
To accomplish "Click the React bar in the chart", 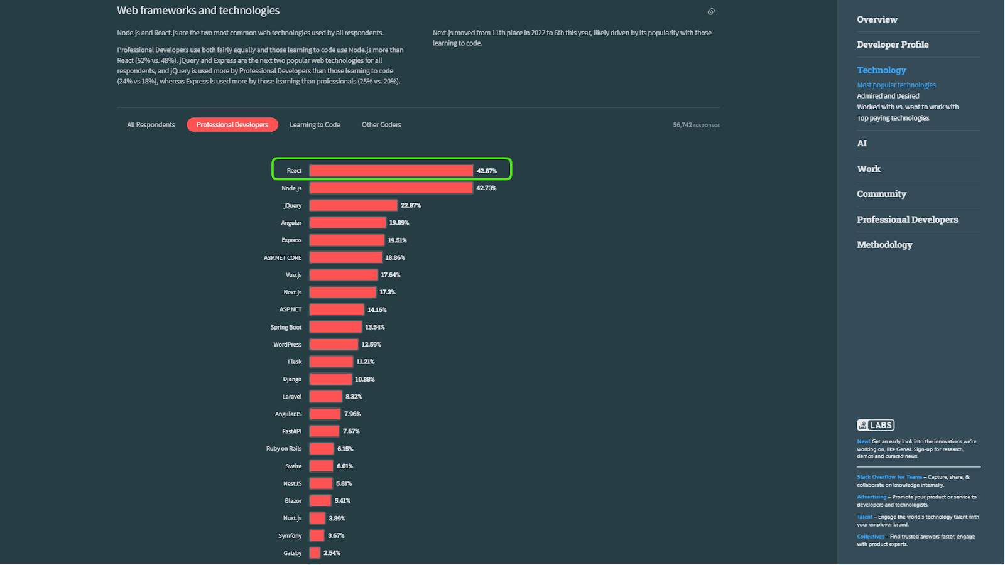I will [391, 171].
